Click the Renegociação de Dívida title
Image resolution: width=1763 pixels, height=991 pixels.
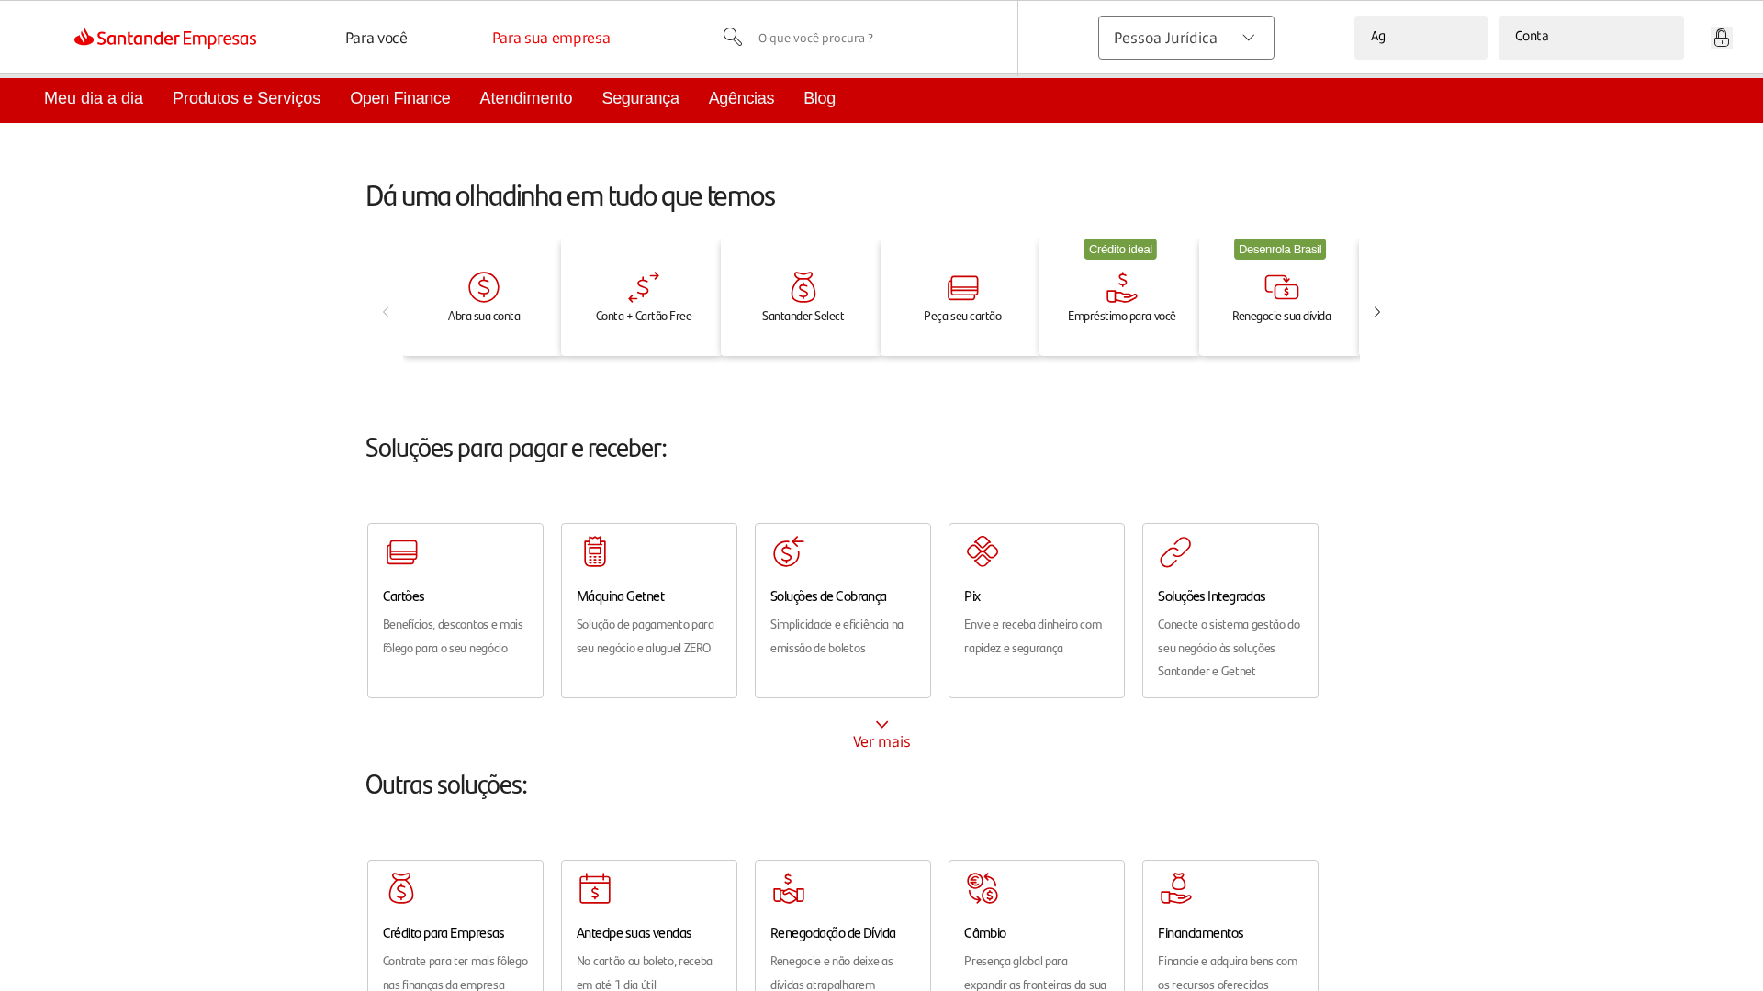pos(833,933)
